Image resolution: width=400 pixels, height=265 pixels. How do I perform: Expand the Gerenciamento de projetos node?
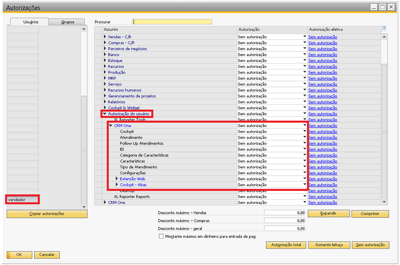click(105, 96)
